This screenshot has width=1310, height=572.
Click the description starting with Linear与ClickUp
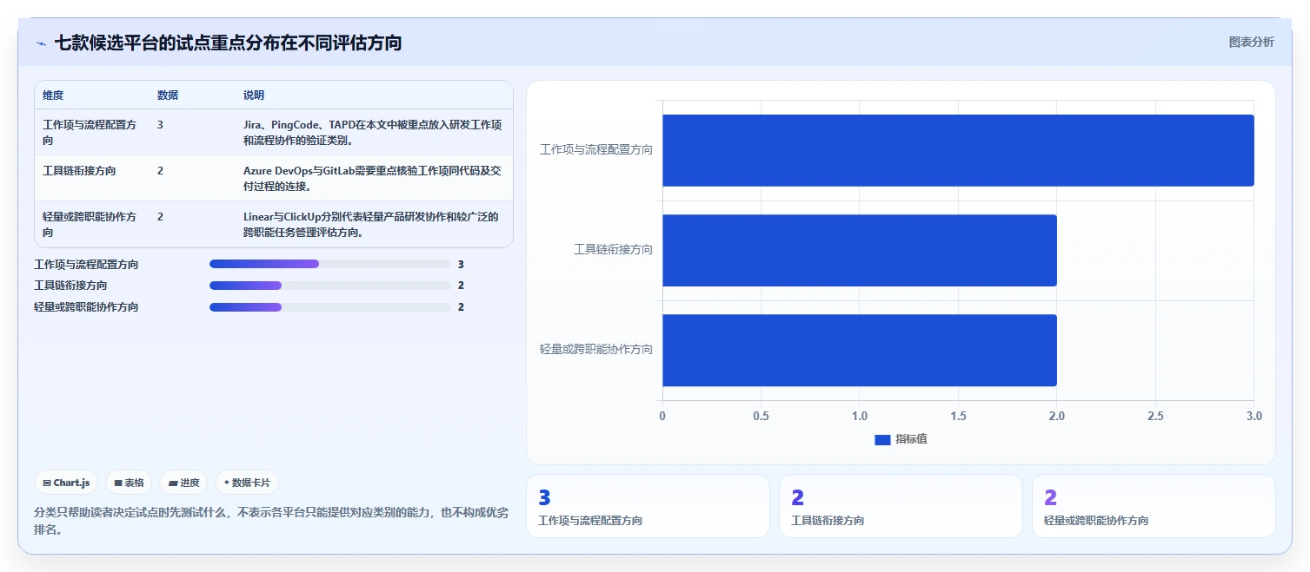(371, 224)
